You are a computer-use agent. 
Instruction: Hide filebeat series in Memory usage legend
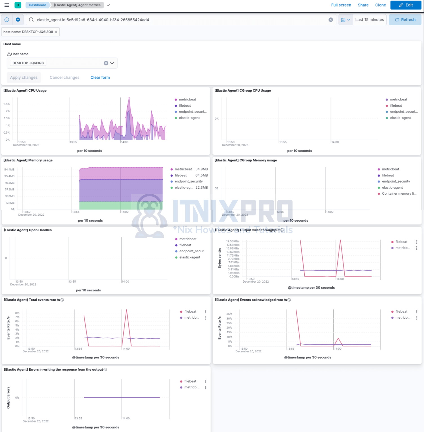pyautogui.click(x=180, y=175)
